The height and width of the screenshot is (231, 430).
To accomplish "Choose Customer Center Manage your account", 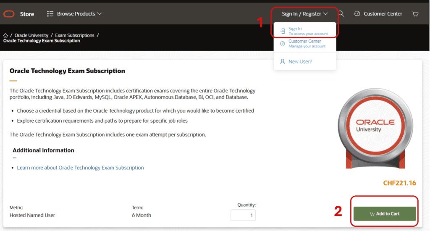I will coord(307,44).
